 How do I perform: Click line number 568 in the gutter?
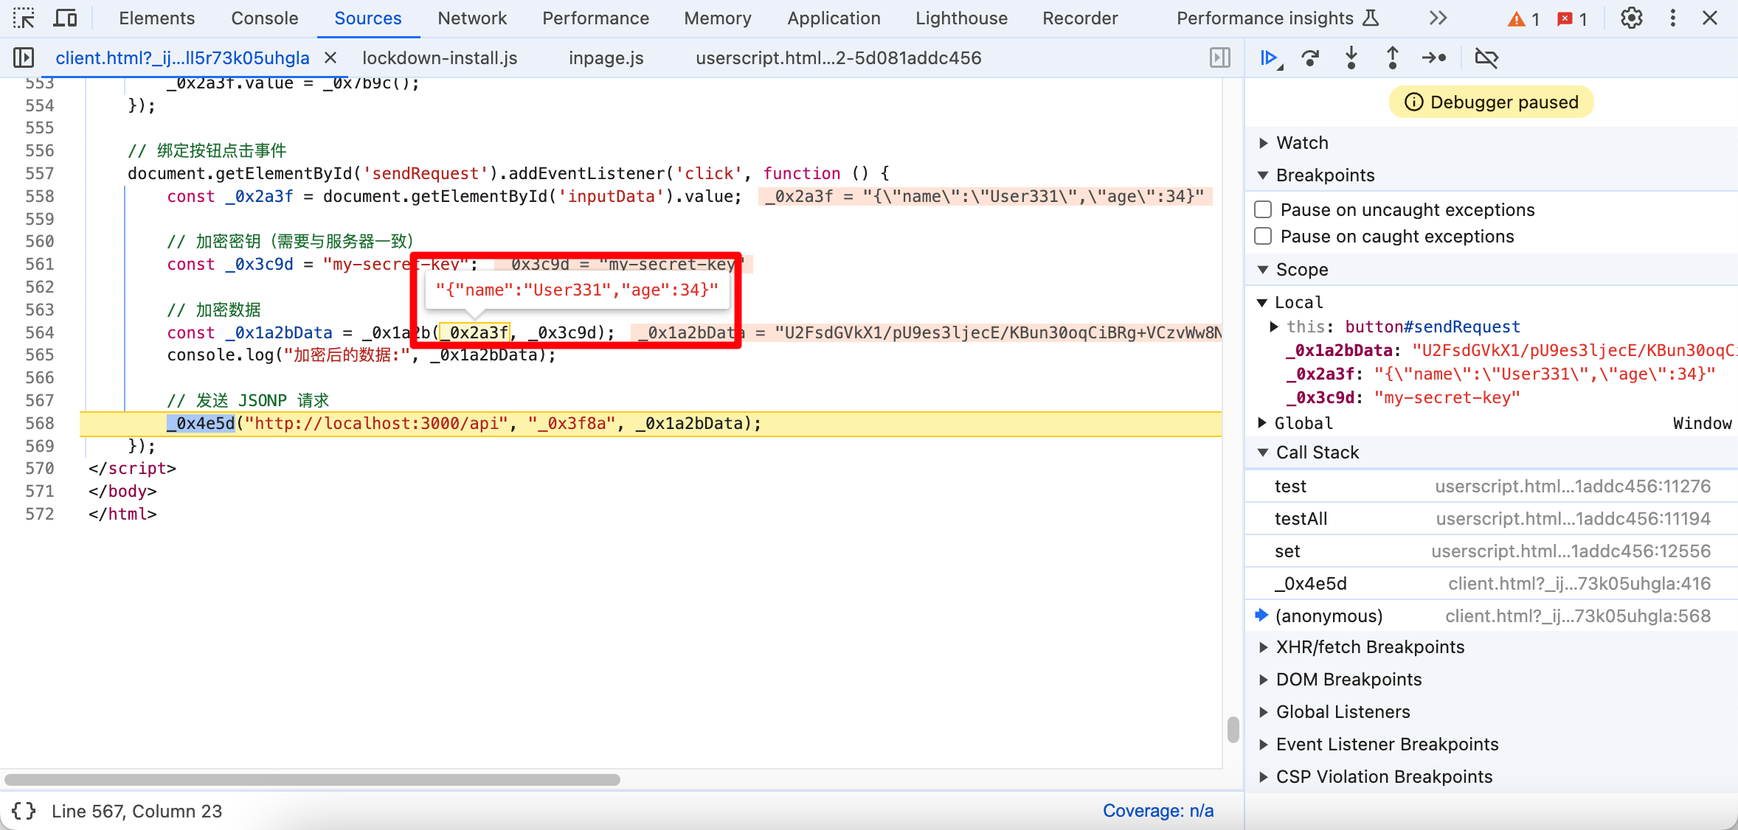pyautogui.click(x=40, y=423)
